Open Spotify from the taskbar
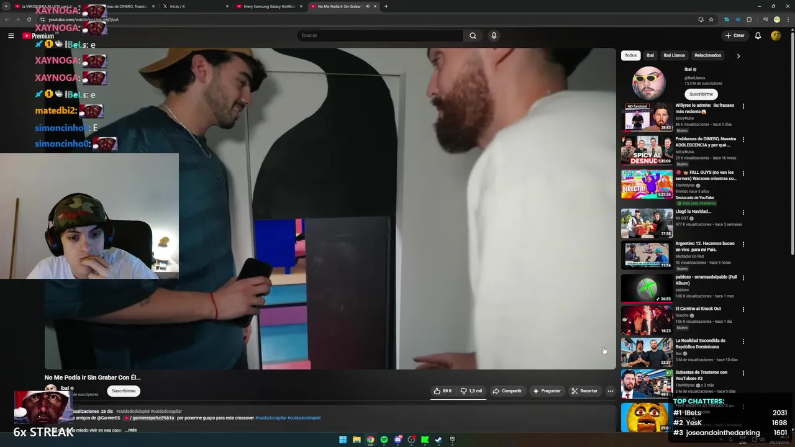Image resolution: width=795 pixels, height=447 pixels. (384, 440)
